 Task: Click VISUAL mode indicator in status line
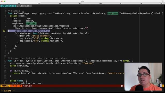click(x=5, y=86)
